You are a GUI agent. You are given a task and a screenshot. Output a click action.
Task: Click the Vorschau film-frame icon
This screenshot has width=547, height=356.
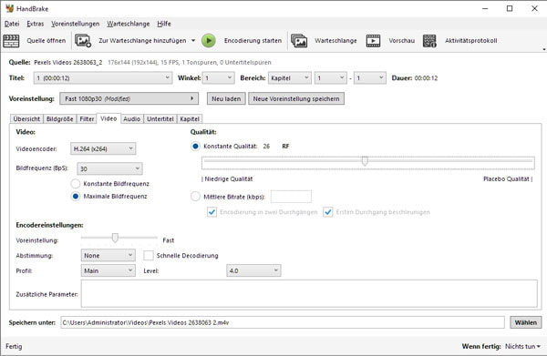tap(373, 41)
